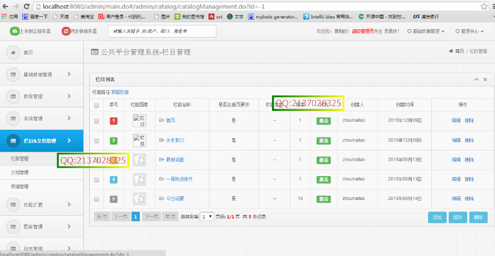Click the blue 添加 button

(x=437, y=217)
